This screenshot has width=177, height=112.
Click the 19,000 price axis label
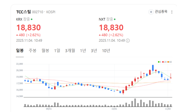click(19, 77)
